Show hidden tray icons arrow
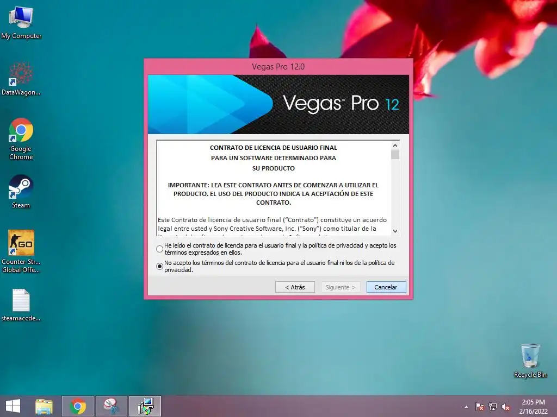The height and width of the screenshot is (417, 557). 466,407
